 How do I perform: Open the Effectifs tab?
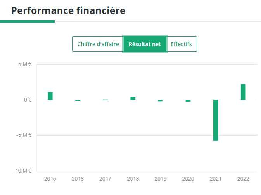click(x=181, y=44)
